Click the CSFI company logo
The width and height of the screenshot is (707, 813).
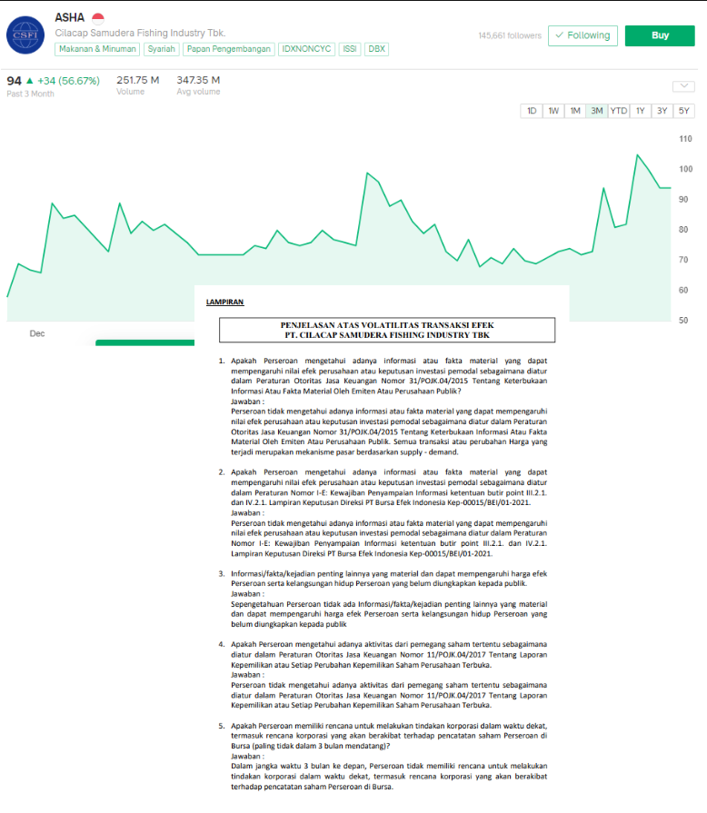coord(25,35)
